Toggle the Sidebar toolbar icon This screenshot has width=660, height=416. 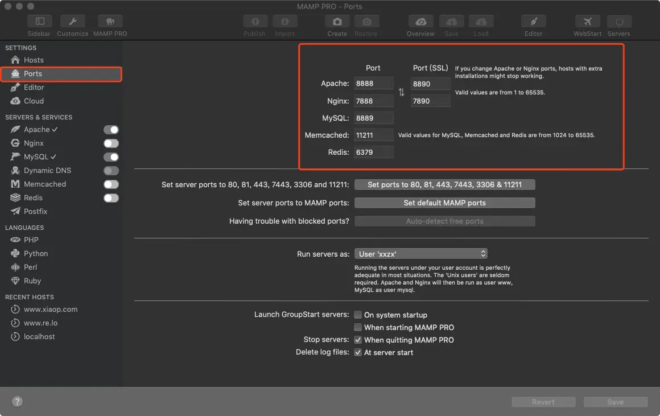coord(40,22)
